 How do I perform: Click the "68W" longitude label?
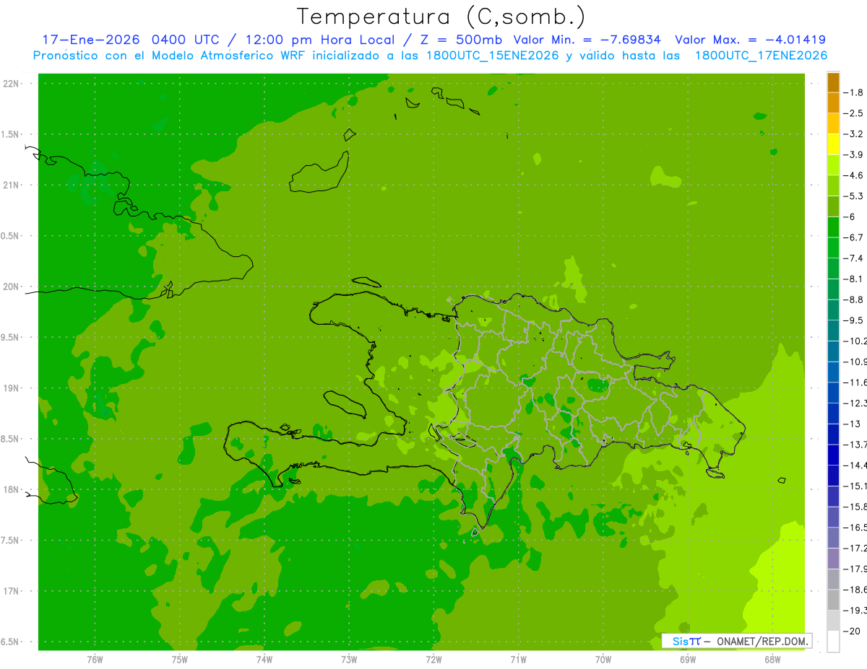tap(772, 659)
